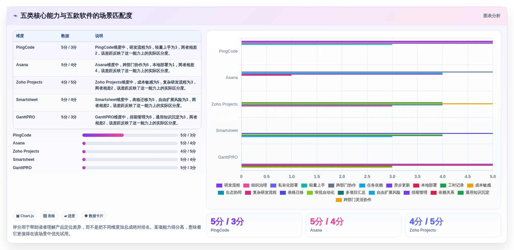Click the 通用知识沉淀 legend swatch
The width and height of the screenshot is (514, 250).
tap(461, 192)
